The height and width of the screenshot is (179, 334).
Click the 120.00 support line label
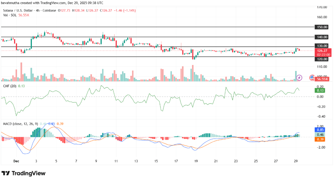(x=322, y=59)
